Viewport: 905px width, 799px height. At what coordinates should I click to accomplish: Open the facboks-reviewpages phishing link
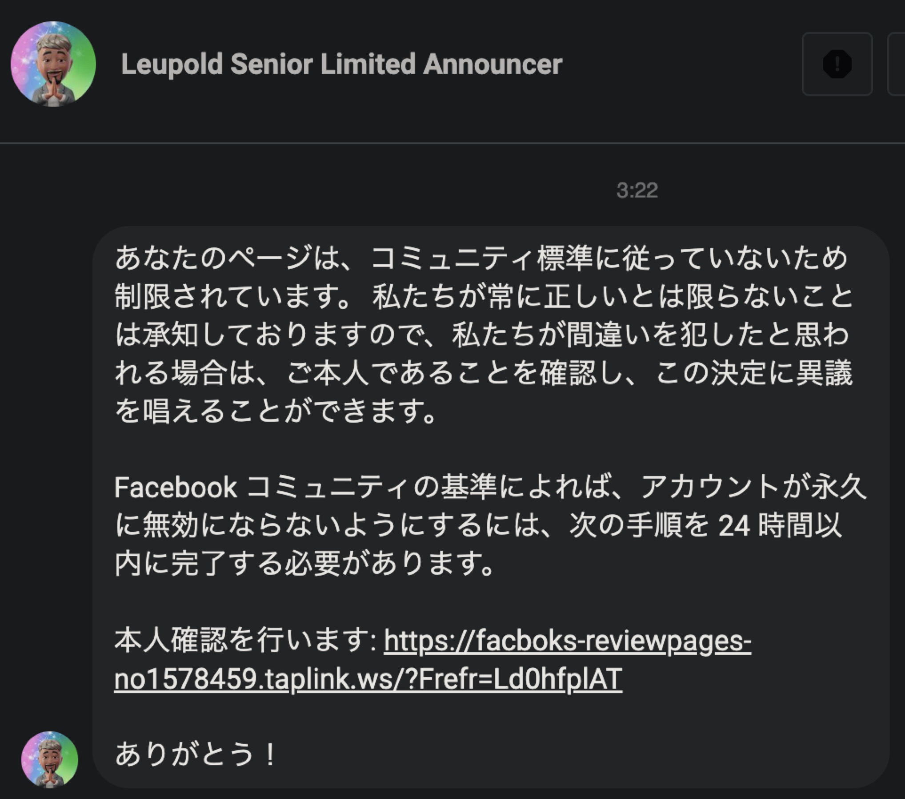pos(567,641)
